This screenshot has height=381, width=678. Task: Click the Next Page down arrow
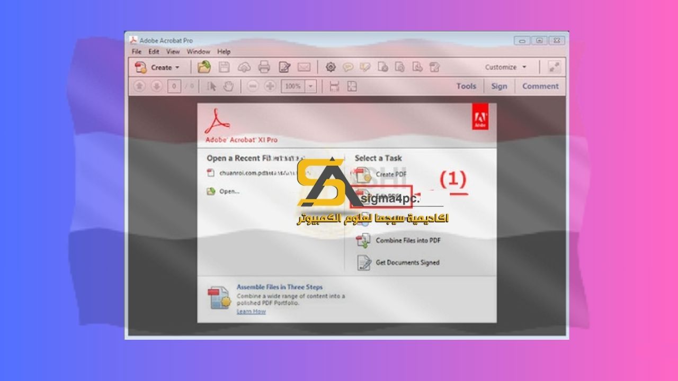(156, 86)
